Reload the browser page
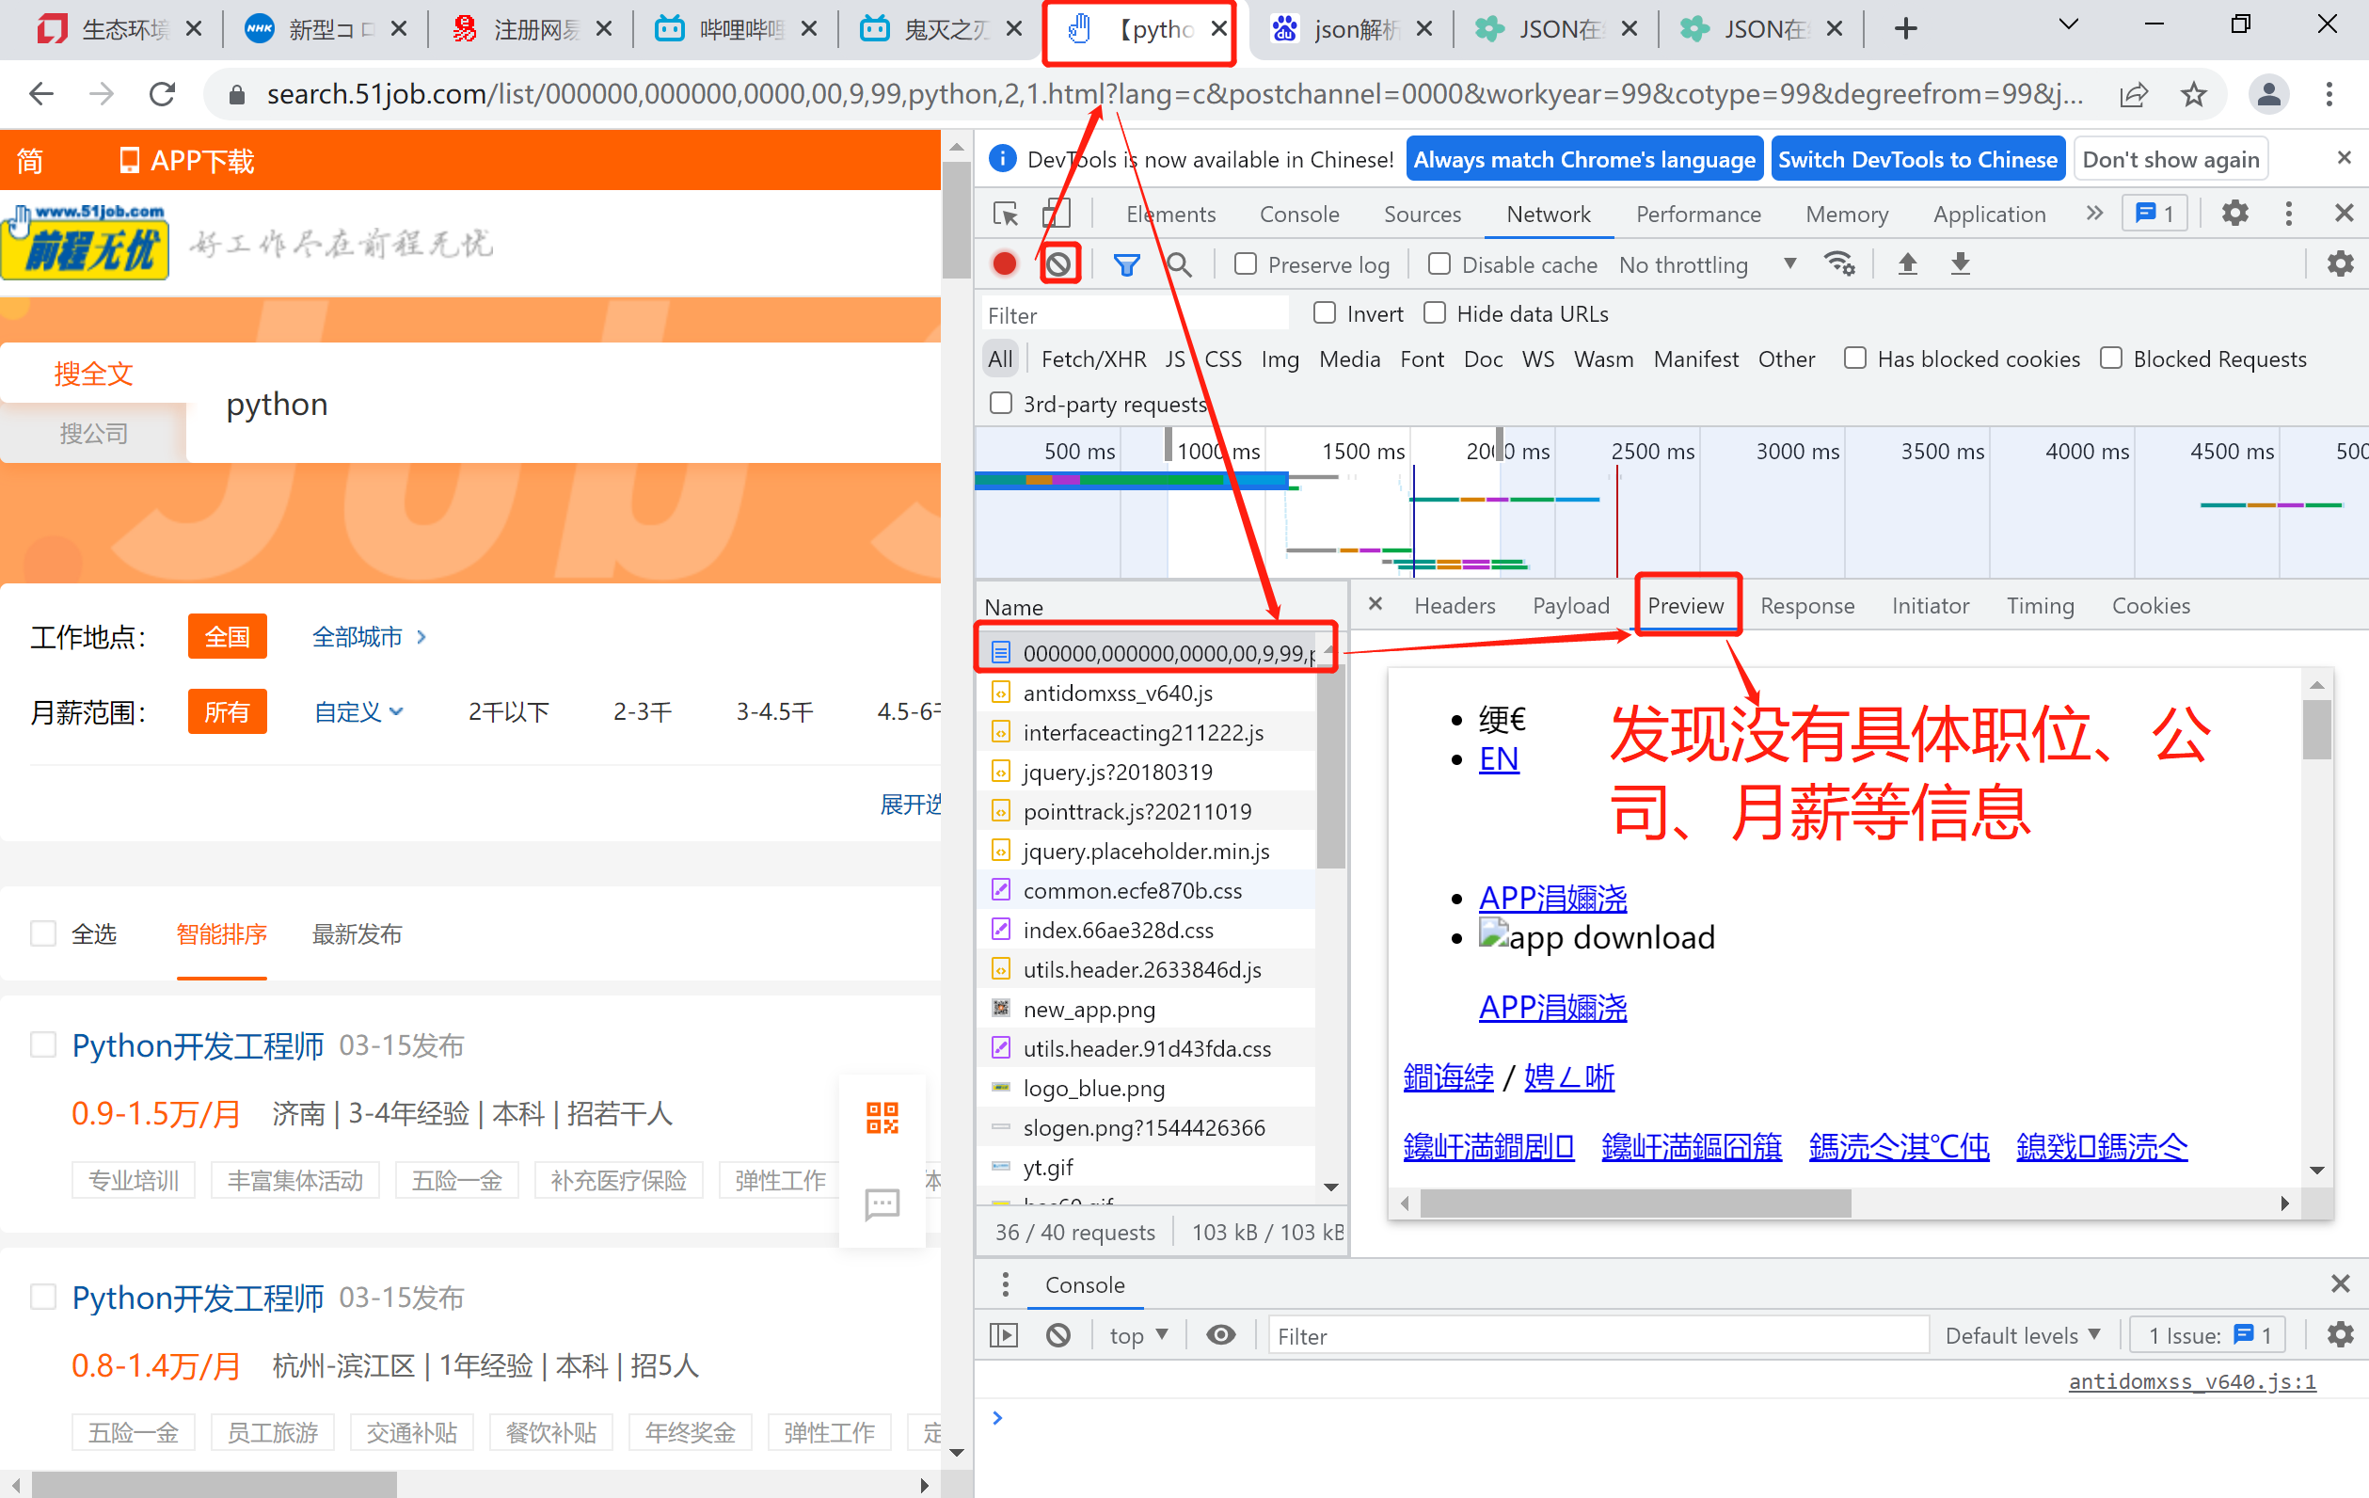The width and height of the screenshot is (2369, 1498). 163,94
